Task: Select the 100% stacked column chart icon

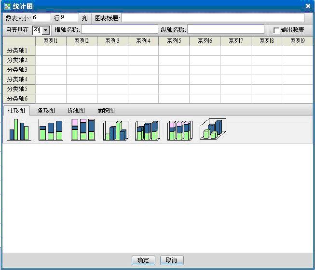Action: [83, 129]
